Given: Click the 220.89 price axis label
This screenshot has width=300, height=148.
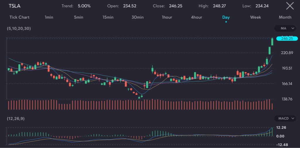Looking at the screenshot, I should pyautogui.click(x=287, y=53).
